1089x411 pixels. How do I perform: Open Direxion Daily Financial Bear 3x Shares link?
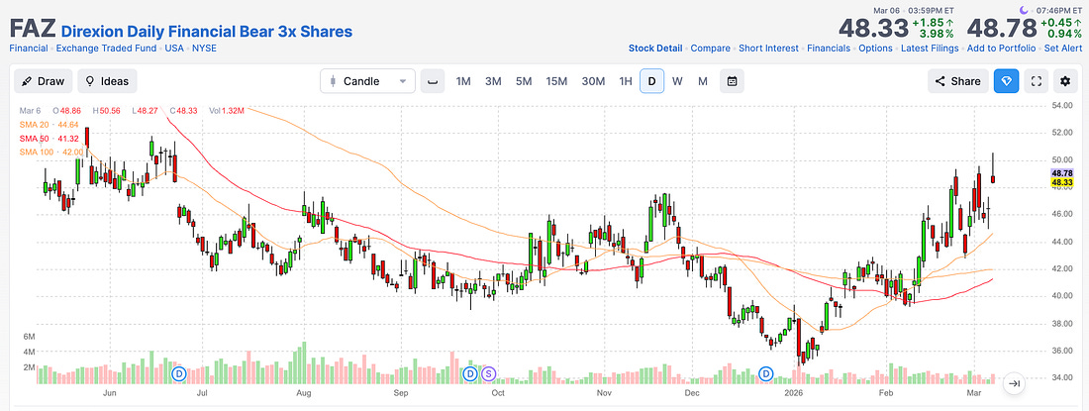[x=206, y=32]
